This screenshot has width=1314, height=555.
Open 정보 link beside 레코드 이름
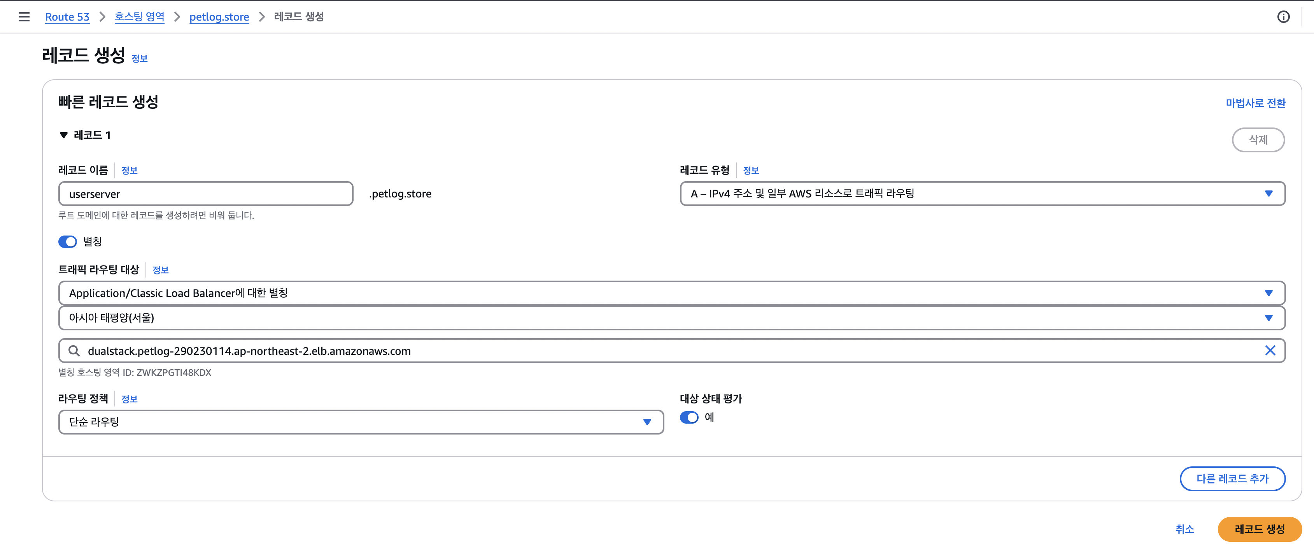(129, 171)
